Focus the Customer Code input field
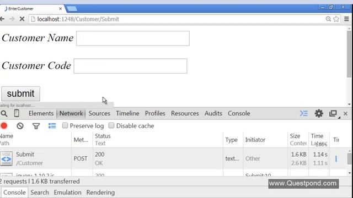Image resolution: width=353 pixels, height=198 pixels. click(130, 66)
